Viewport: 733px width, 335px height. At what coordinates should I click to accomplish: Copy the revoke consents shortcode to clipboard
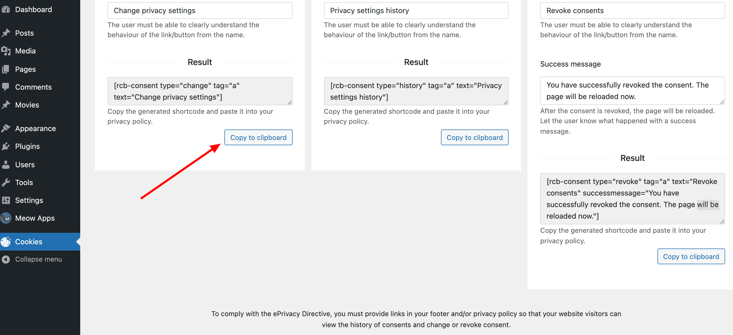691,256
